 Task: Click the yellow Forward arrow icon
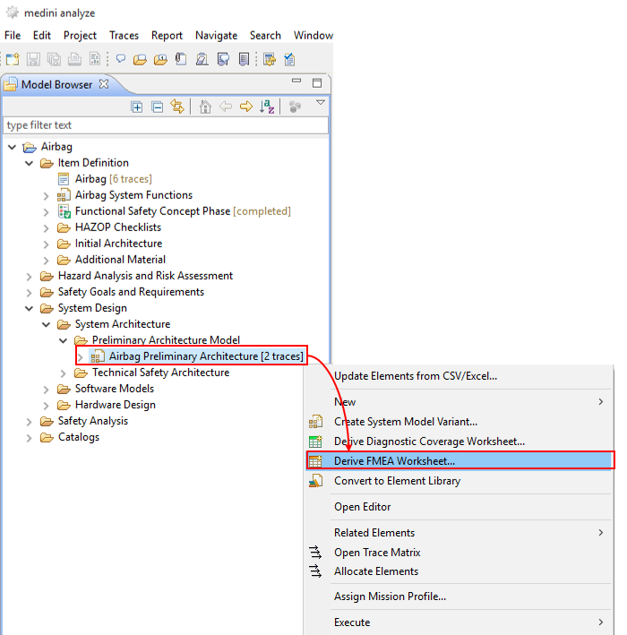tap(246, 107)
